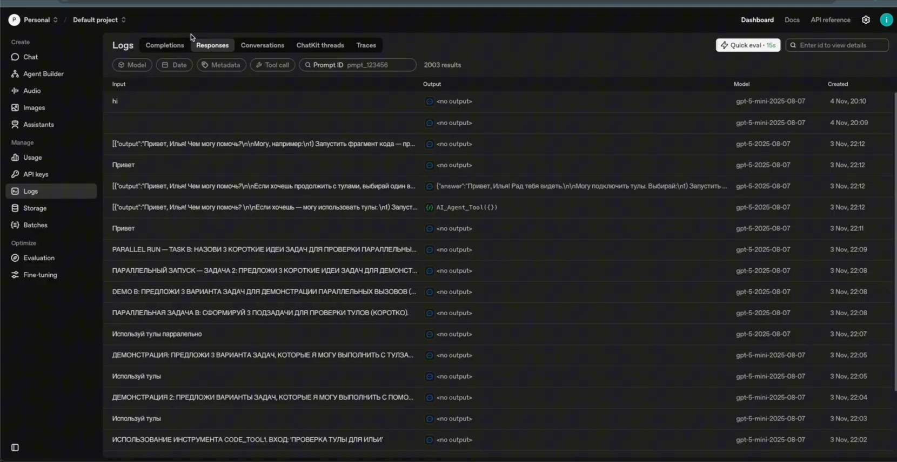Switch to the Conversations tab
This screenshot has width=897, height=462.
tap(263, 45)
